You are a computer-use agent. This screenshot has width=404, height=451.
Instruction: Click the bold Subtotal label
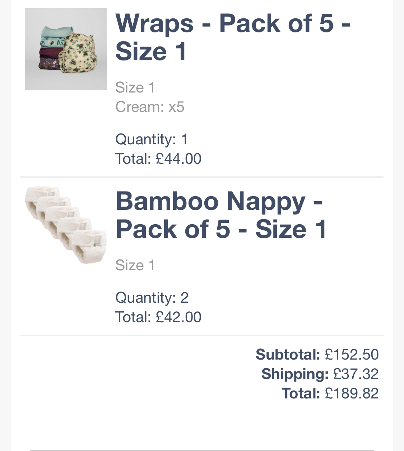click(x=288, y=355)
